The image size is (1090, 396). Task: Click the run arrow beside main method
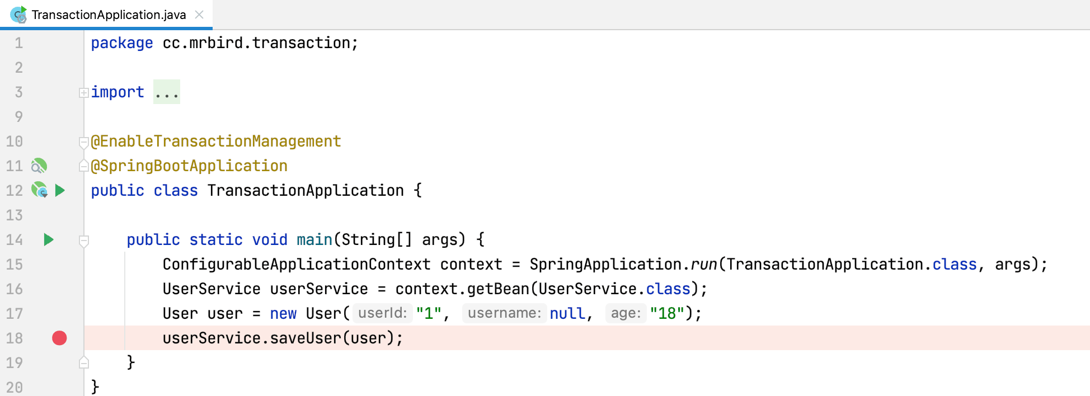pos(49,240)
